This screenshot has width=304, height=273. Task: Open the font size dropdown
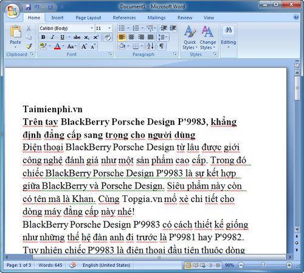coord(109,28)
